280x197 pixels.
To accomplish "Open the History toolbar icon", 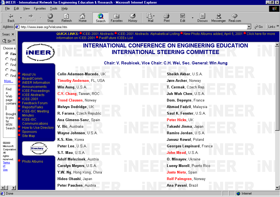I will pyautogui.click(x=133, y=18).
